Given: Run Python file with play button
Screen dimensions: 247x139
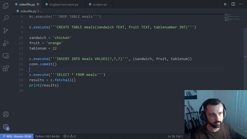Looking at the screenshot, I should click(225, 4).
